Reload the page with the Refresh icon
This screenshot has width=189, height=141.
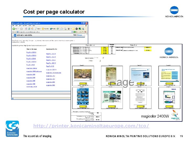29,29
